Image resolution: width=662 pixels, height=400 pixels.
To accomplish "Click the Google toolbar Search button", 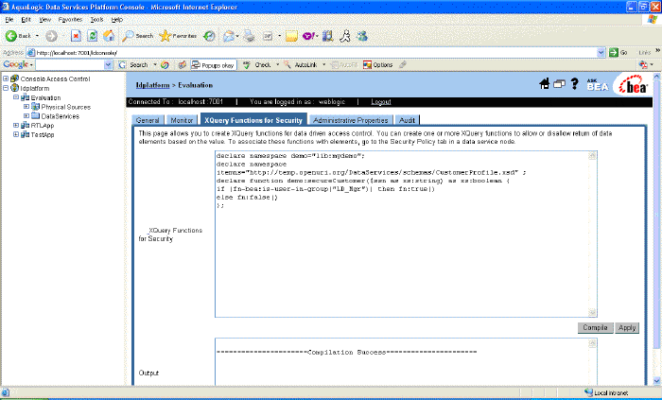I will pos(133,65).
